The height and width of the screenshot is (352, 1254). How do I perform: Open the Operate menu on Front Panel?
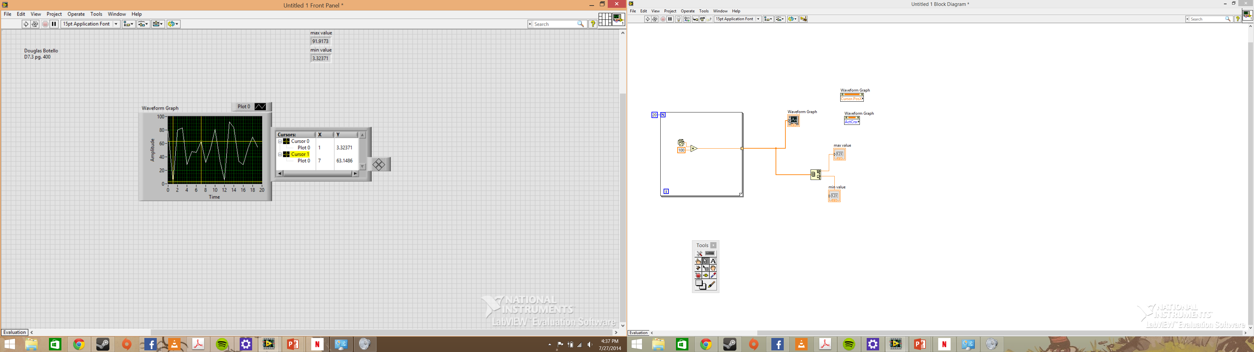[x=75, y=14]
